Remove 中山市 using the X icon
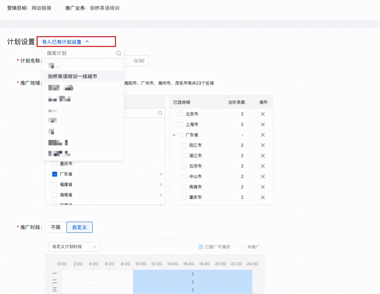Image resolution: width=380 pixels, height=294 pixels. click(262, 176)
